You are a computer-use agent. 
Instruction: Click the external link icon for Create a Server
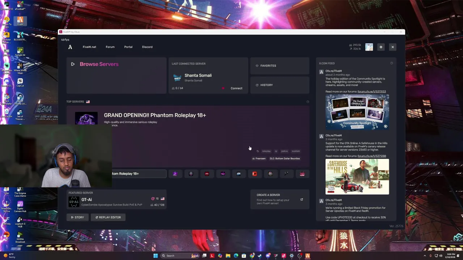[302, 199]
